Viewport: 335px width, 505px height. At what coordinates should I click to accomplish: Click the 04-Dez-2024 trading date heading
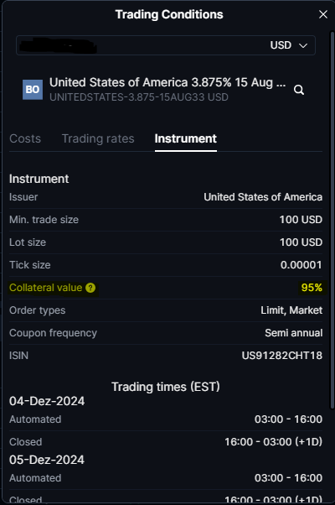(x=47, y=401)
